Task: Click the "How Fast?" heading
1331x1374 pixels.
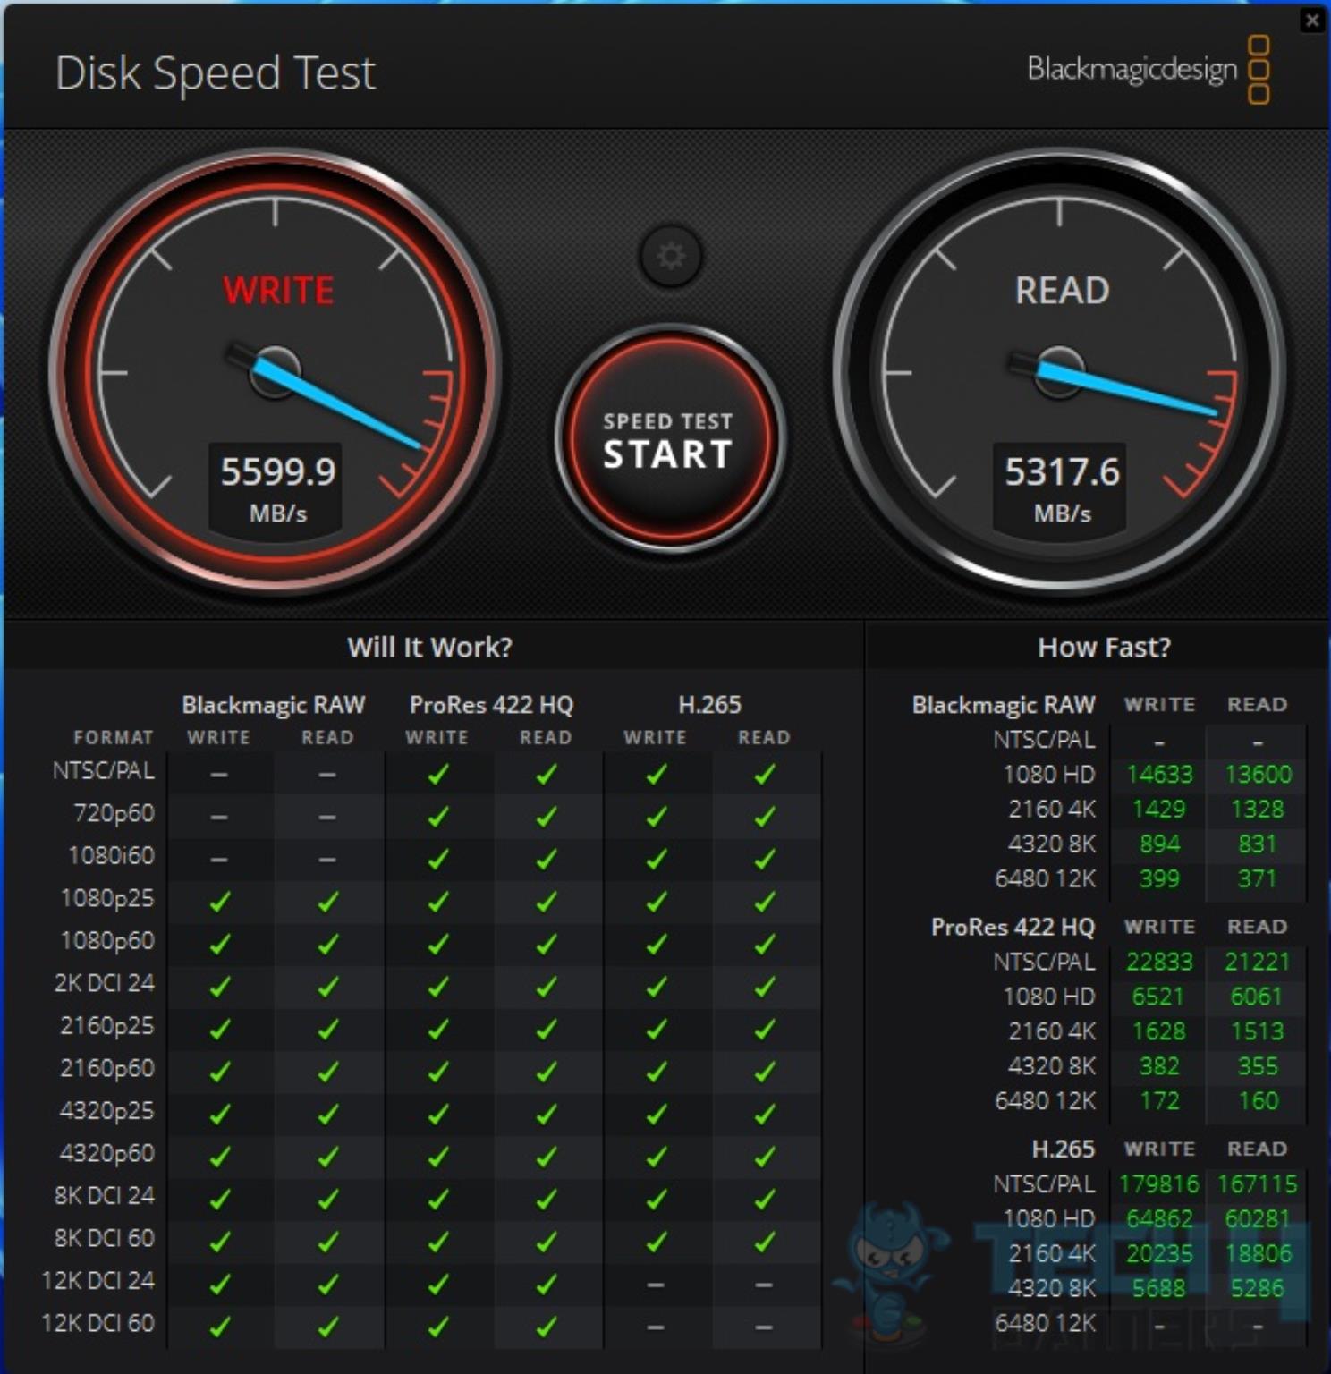Action: coord(1104,647)
